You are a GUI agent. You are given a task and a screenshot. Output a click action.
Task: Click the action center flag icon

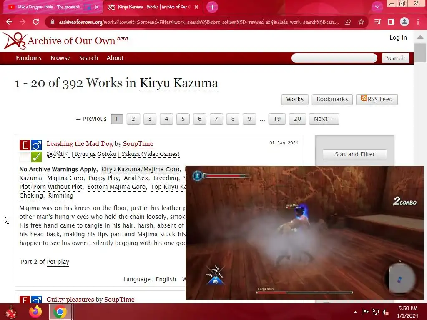[x=365, y=312]
